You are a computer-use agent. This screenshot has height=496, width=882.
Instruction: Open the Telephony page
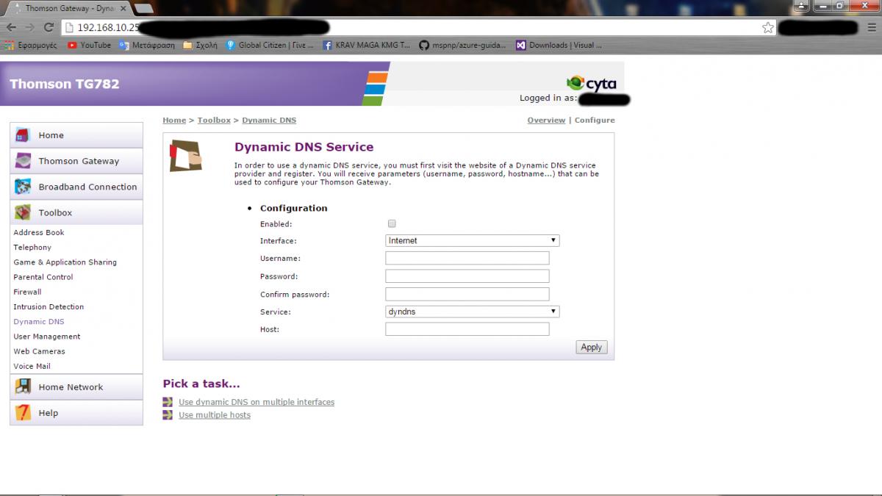(x=32, y=248)
